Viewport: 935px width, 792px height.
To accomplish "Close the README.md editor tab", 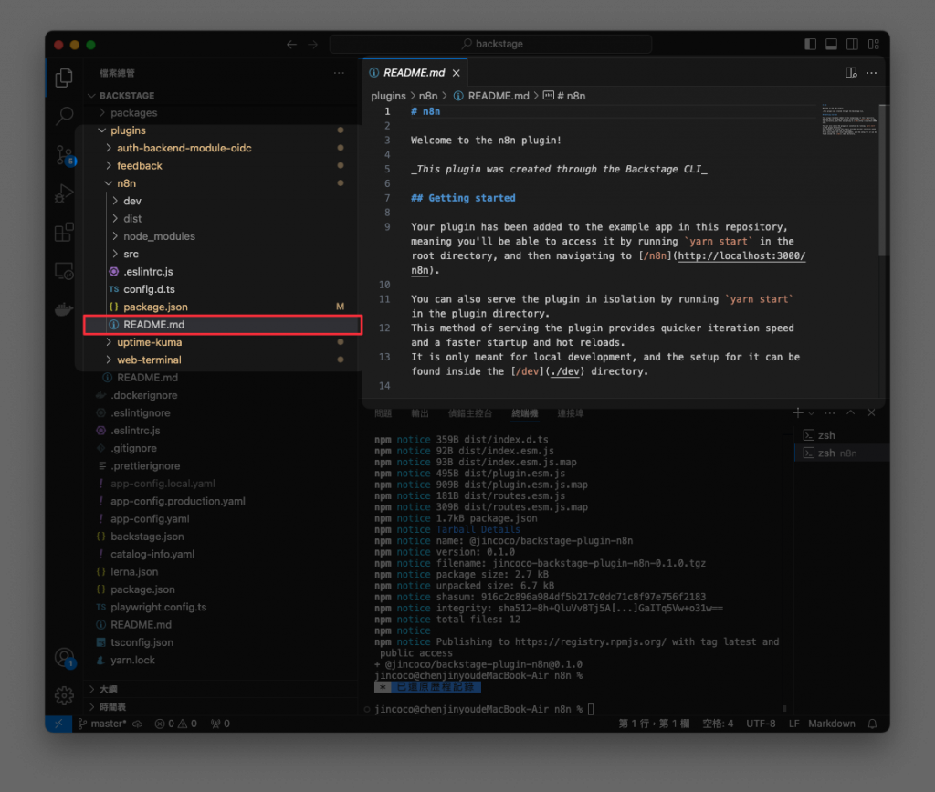I will coord(457,73).
